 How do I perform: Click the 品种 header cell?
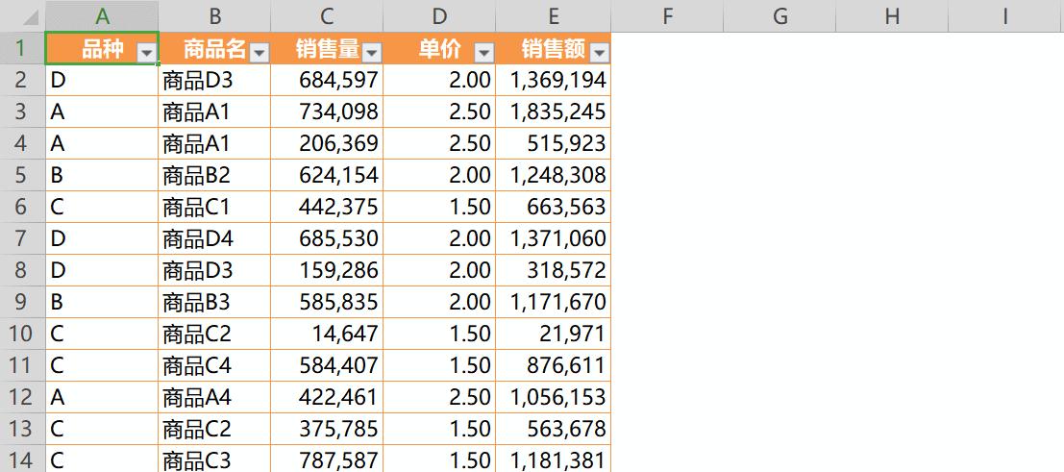[102, 48]
